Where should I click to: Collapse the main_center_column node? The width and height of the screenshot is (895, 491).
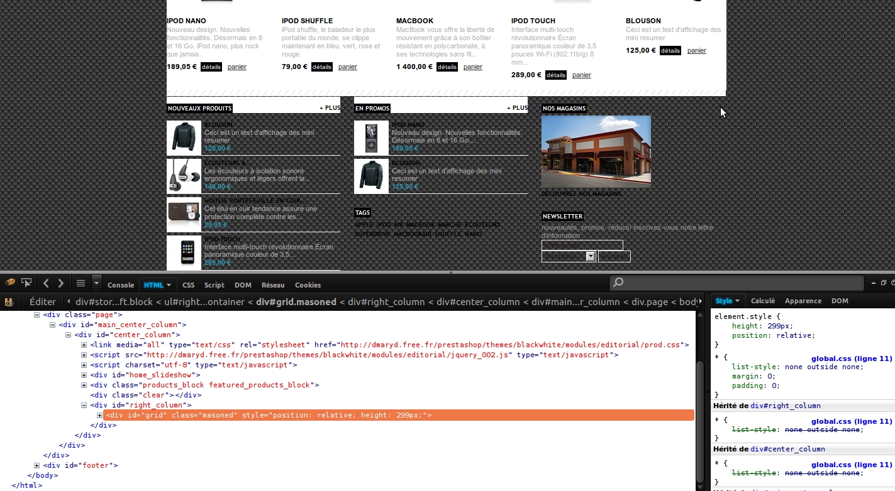(x=53, y=325)
